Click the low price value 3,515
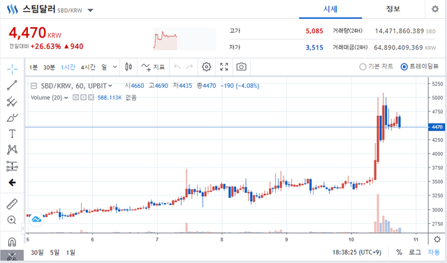This screenshot has height=263, width=447. [314, 47]
